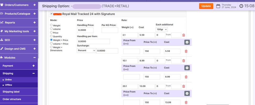Delete the 10.1 weight rate row
Image resolution: width=255 pixels, height=105 pixels.
(x=183, y=61)
